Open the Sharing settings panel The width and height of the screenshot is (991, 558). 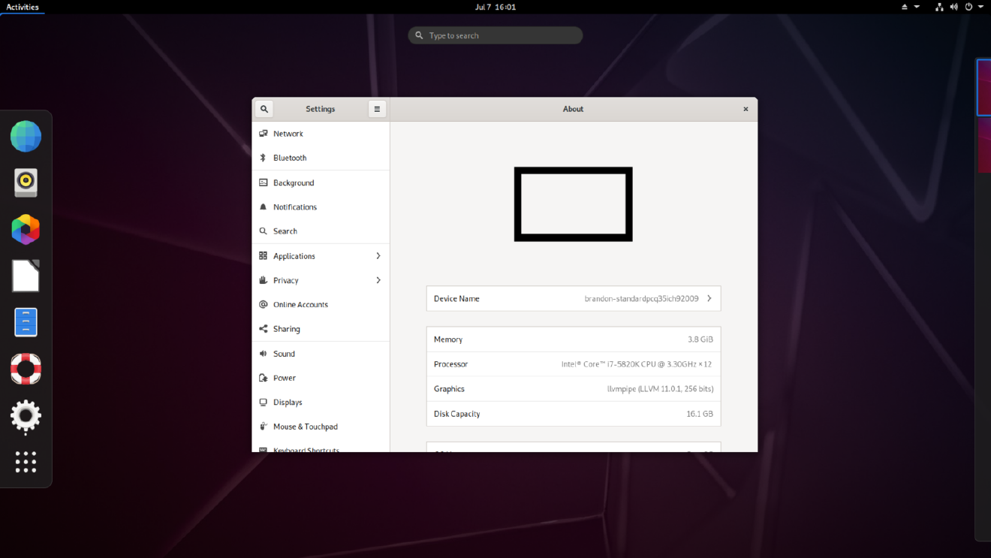pyautogui.click(x=287, y=328)
